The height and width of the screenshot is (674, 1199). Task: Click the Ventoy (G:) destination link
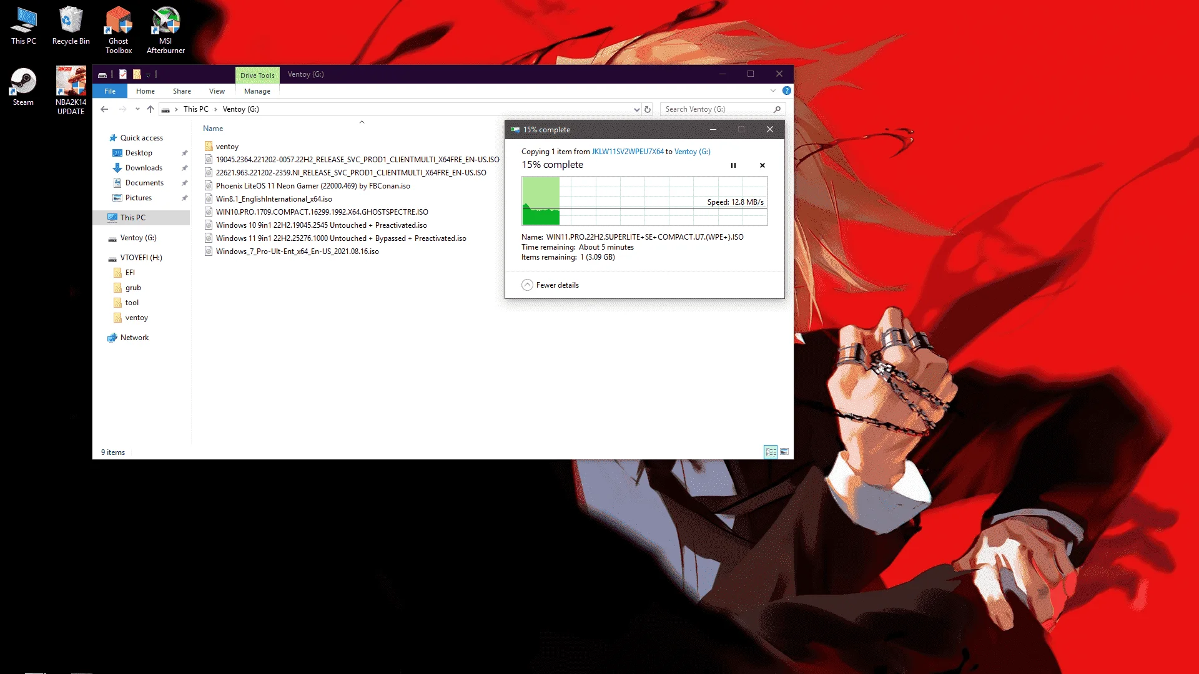click(x=692, y=152)
